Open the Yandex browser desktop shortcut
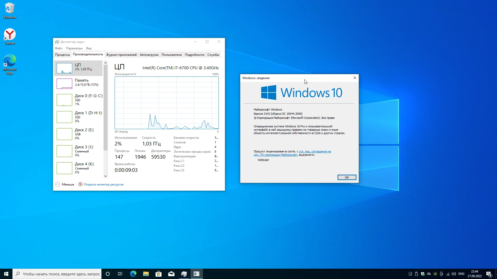 click(x=10, y=36)
